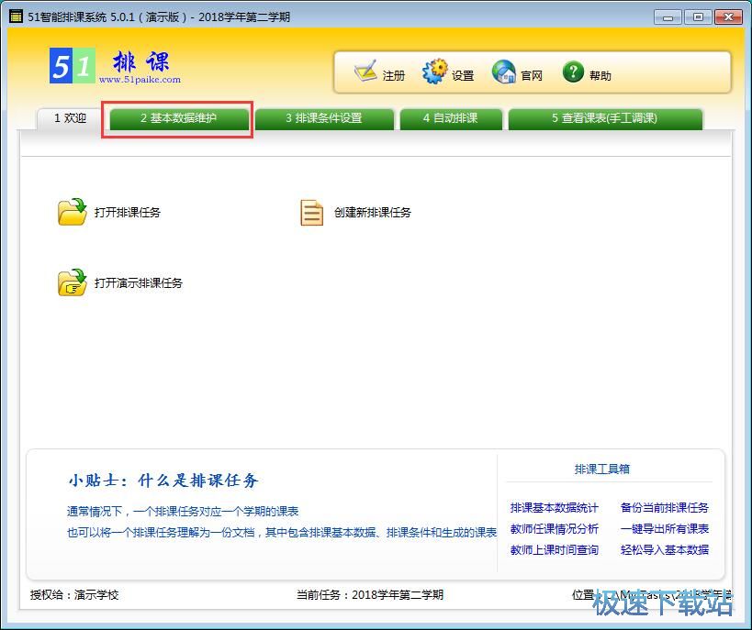Click the 官网 globe house icon
Screen dimensions: 752x630
point(503,72)
